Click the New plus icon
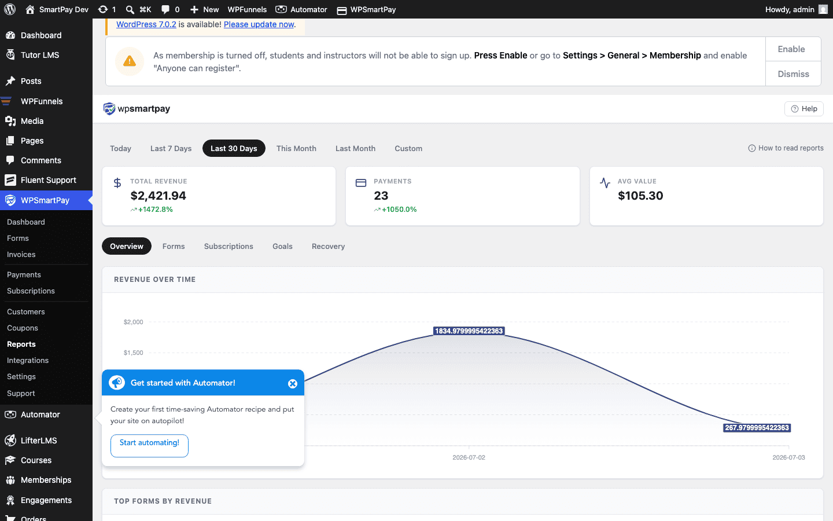The width and height of the screenshot is (833, 521). click(194, 9)
